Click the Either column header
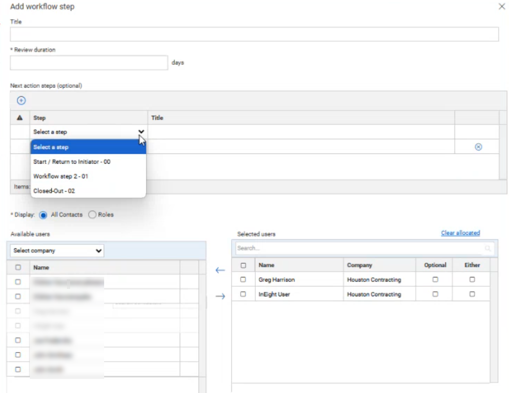509x393 pixels. [472, 265]
